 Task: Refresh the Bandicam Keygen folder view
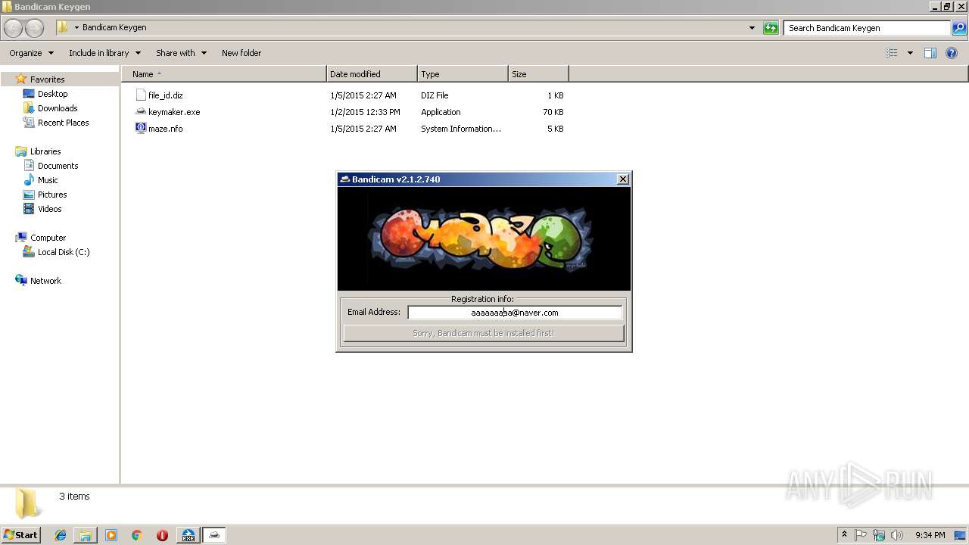click(771, 28)
